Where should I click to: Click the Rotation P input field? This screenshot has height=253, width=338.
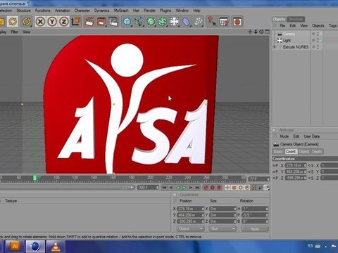tap(255, 215)
